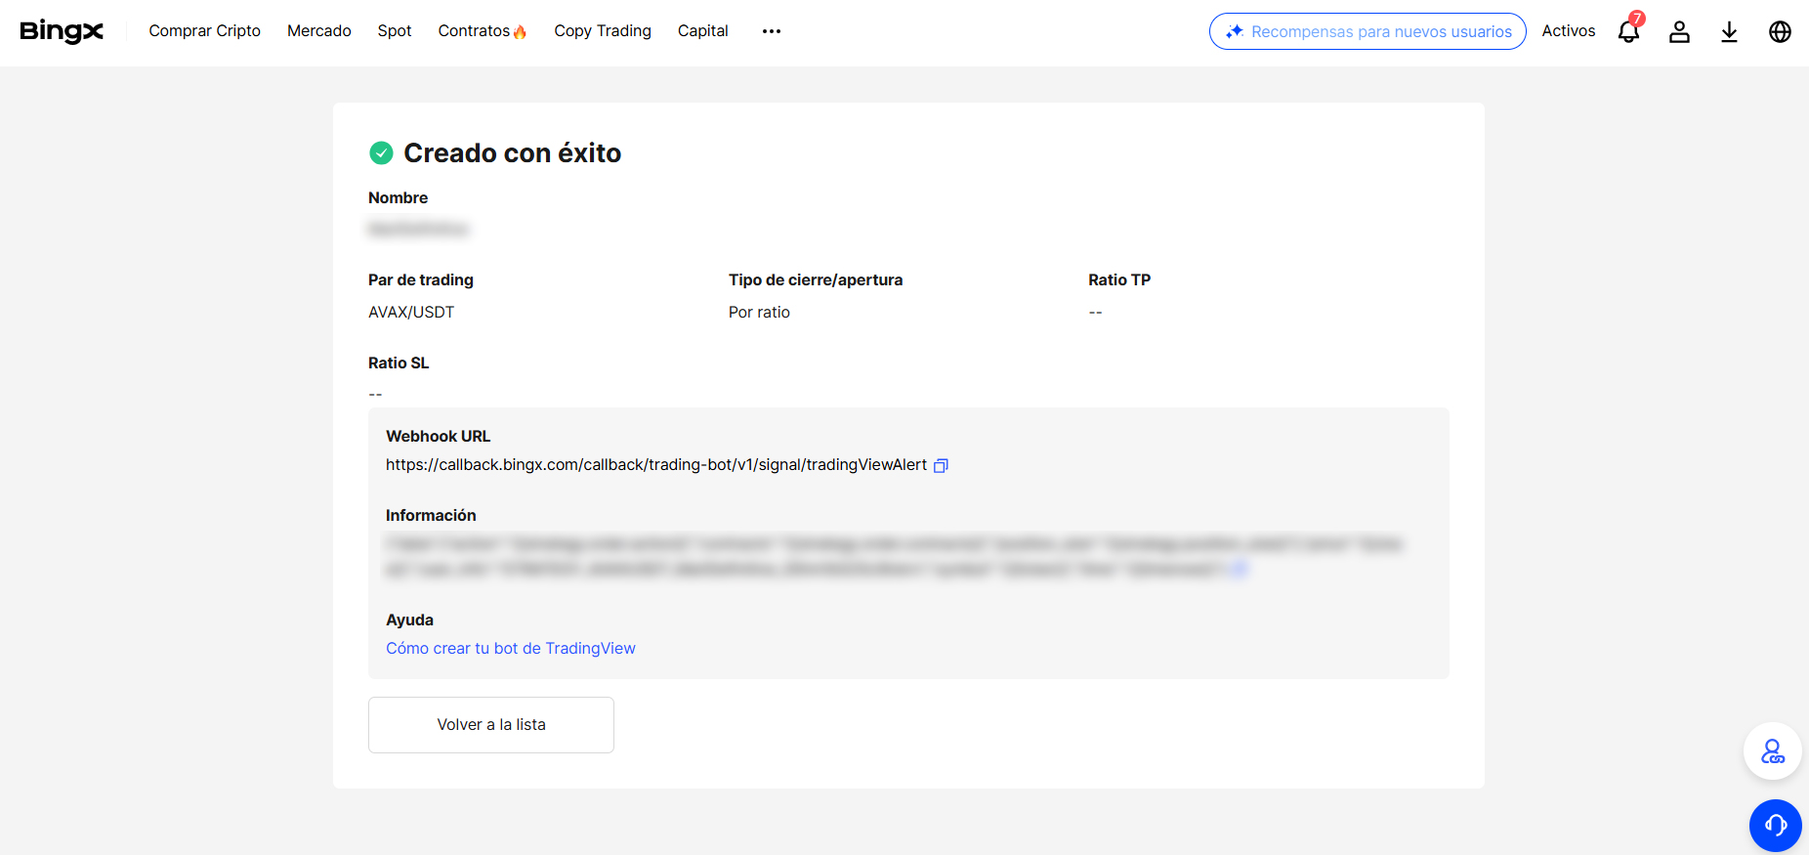Viewport: 1809px width, 855px height.
Task: Click the floating user-link icon above support
Action: coord(1772,751)
